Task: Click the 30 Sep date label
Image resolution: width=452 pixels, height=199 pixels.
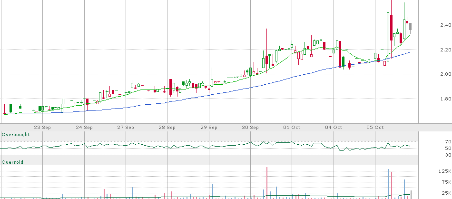Action: 250,128
